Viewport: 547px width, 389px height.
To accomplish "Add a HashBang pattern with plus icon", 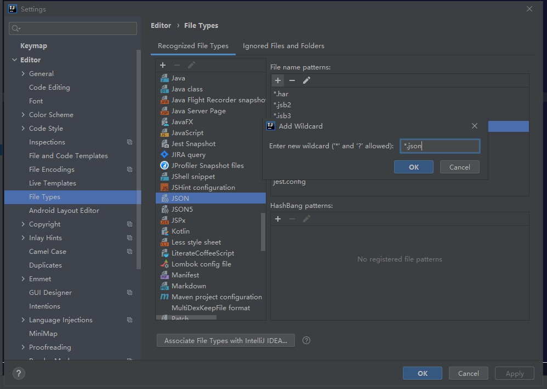I will point(278,219).
